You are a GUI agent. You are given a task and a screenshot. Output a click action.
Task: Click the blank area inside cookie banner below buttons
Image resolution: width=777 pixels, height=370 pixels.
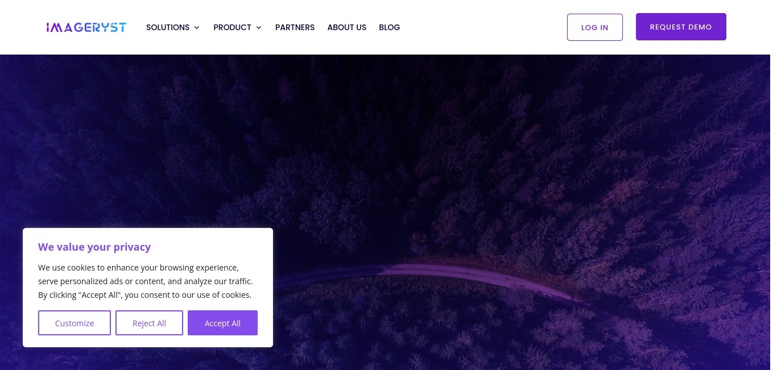(148, 341)
